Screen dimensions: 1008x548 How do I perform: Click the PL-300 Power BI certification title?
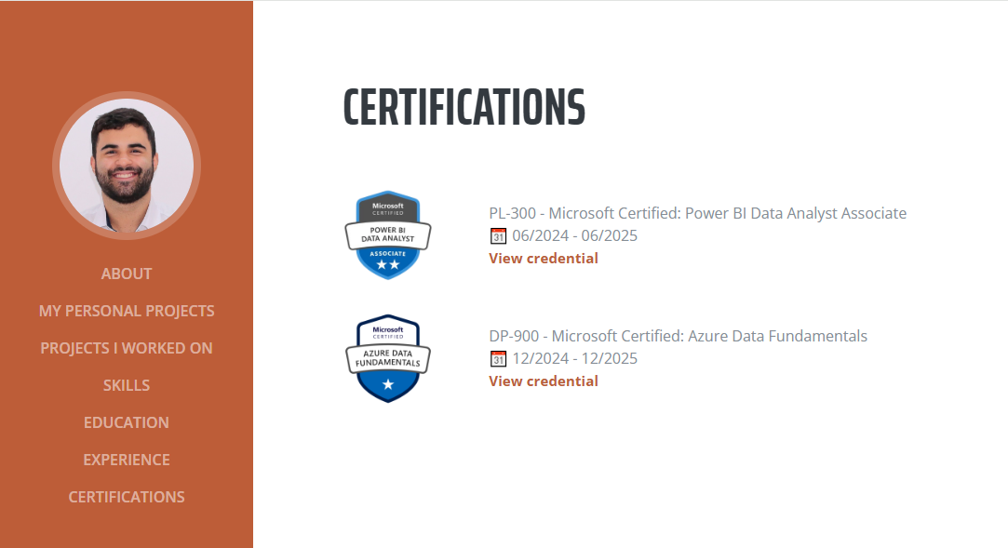(697, 213)
